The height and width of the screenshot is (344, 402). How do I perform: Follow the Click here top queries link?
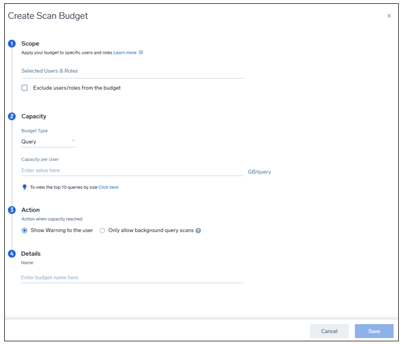point(109,187)
